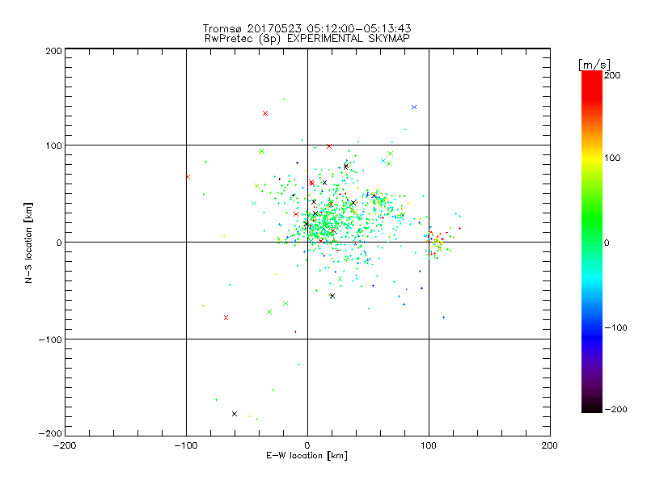
Task: Click the yellow 100 m/s colorbar region
Action: (x=592, y=158)
